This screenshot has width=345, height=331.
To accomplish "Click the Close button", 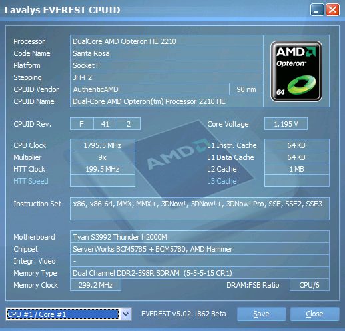I will (314, 314).
